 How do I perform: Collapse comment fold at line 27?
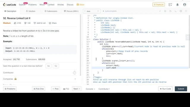coord(90,77)
